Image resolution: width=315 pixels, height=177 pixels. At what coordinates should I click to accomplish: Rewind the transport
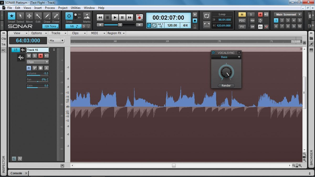[x=100, y=18]
